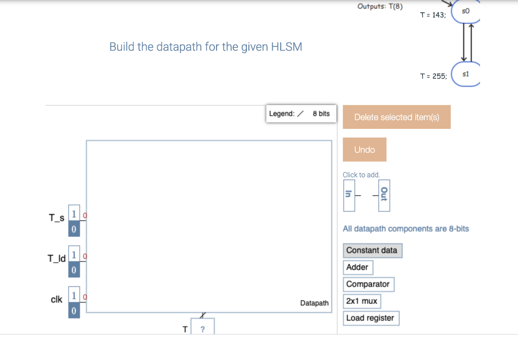Select the Comparator component

click(x=369, y=284)
